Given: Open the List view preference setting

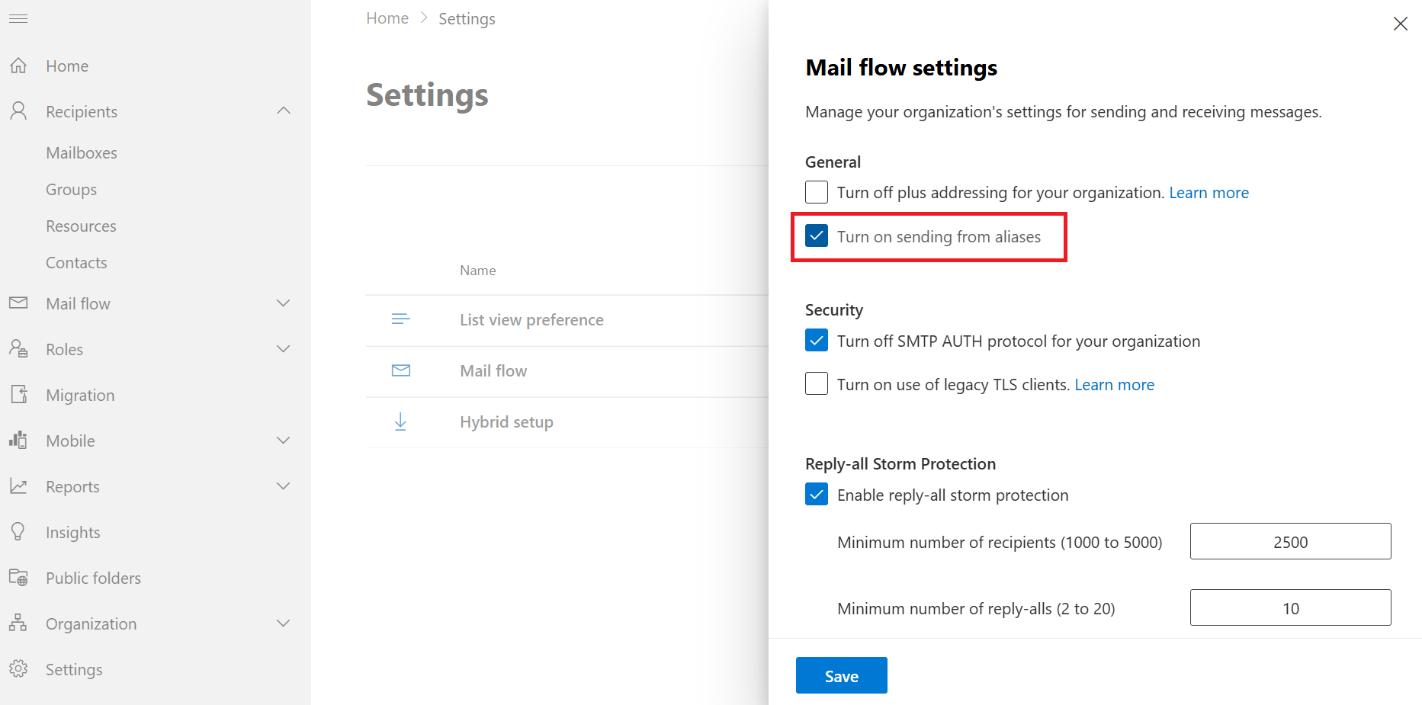Looking at the screenshot, I should 531,320.
